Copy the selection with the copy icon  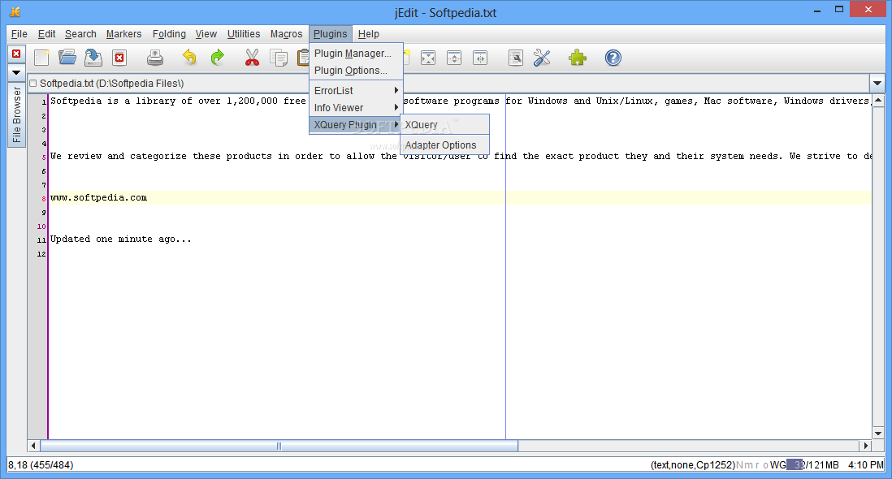click(x=279, y=58)
